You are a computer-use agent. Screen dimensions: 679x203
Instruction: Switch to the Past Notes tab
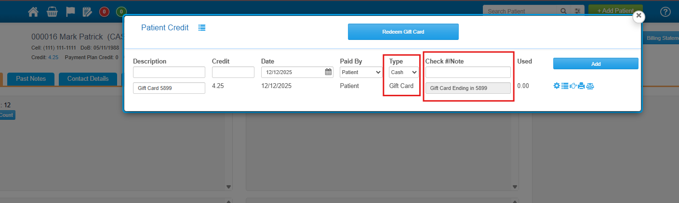(x=31, y=78)
